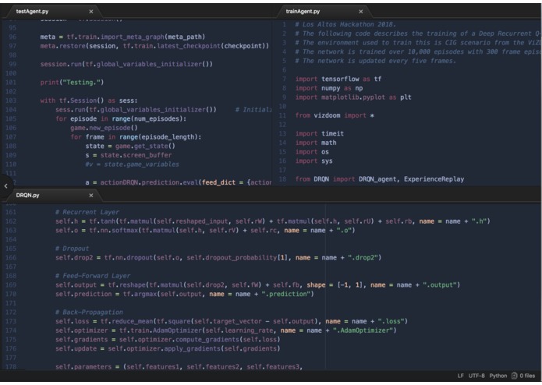Place cursor on 'import tensorflow as tf' line
Viewport: 542px width, 385px height.
point(338,79)
